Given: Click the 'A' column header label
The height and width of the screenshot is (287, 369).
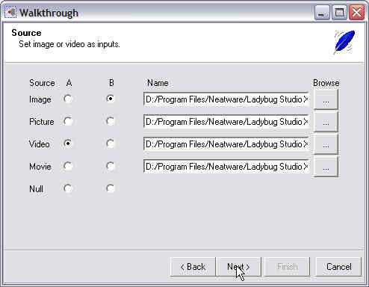Looking at the screenshot, I should (x=69, y=83).
